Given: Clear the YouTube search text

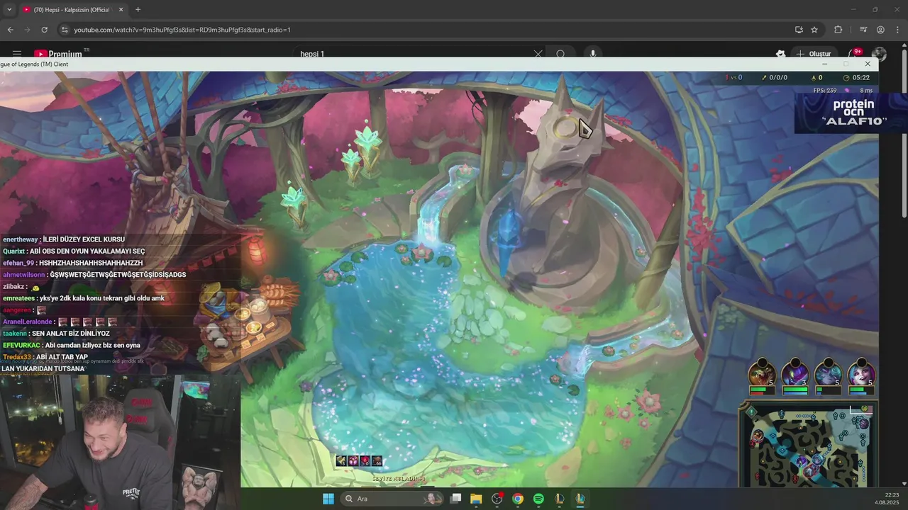Looking at the screenshot, I should click(538, 54).
